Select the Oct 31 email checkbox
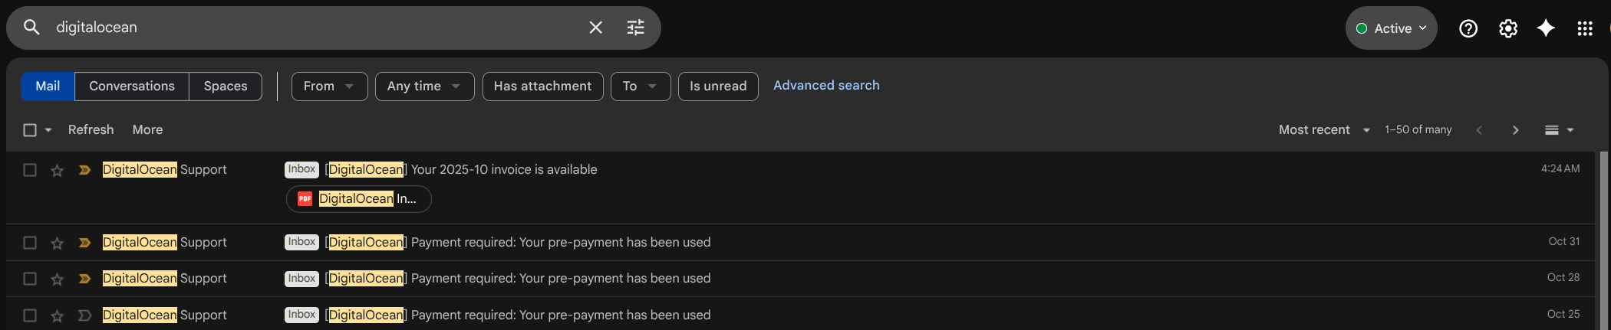This screenshot has width=1611, height=330. coord(30,243)
